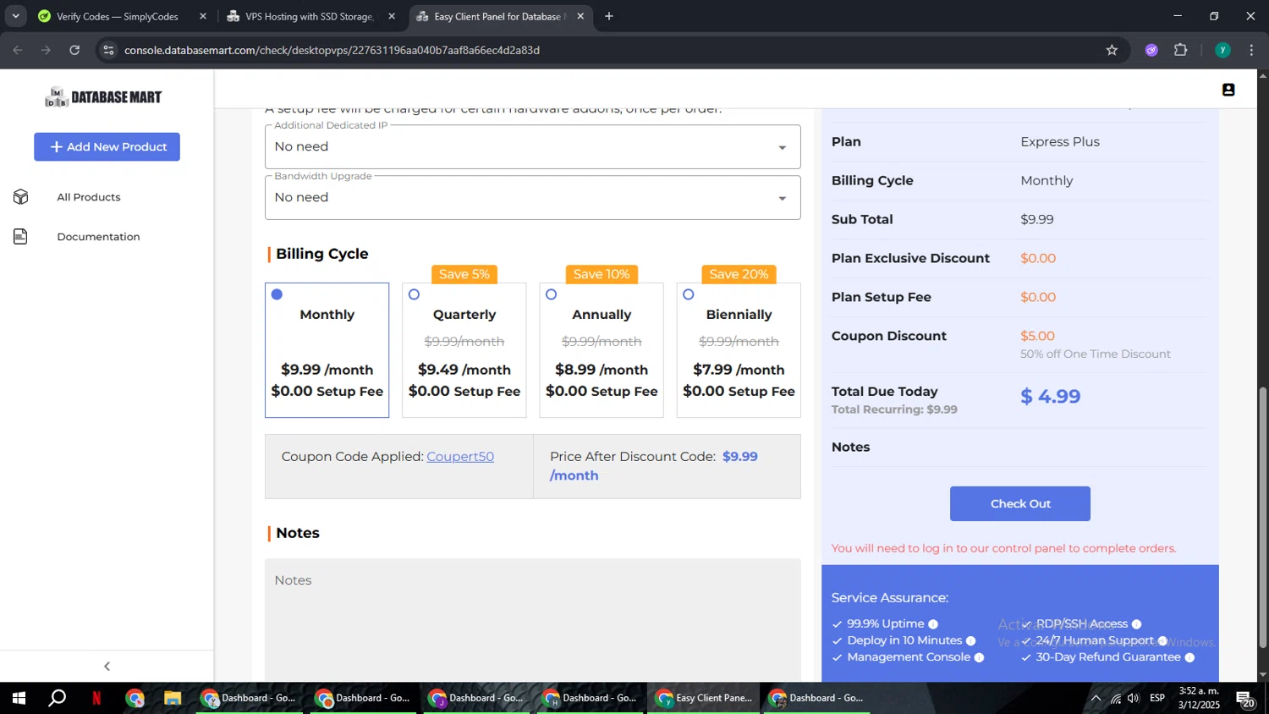This screenshot has width=1269, height=714.
Task: Click the address bar URL
Action: [x=332, y=51]
